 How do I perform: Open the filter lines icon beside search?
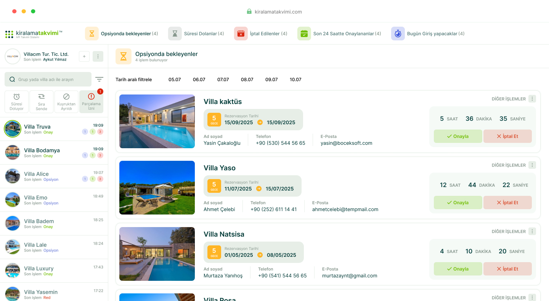(x=99, y=79)
